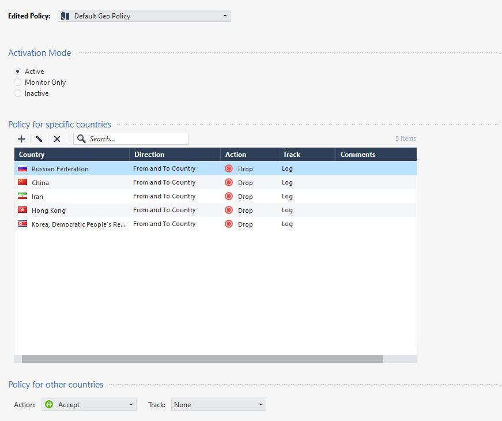Click the Russian Federation flag icon
502x421 pixels.
pos(22,169)
